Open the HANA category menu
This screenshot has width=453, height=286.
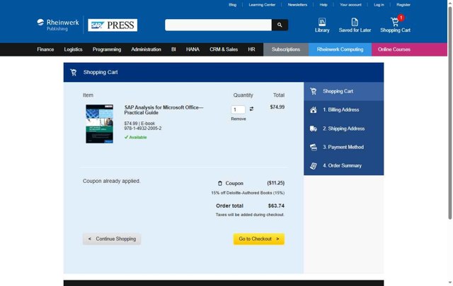click(193, 49)
